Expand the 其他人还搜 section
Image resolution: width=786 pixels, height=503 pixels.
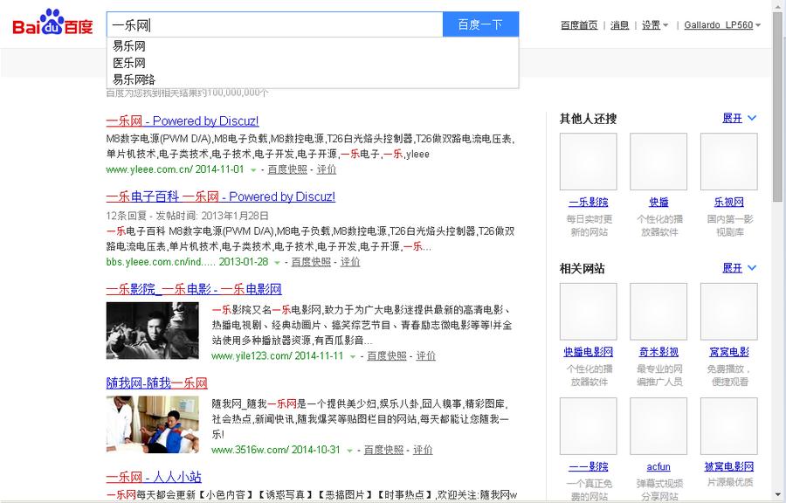tap(739, 119)
